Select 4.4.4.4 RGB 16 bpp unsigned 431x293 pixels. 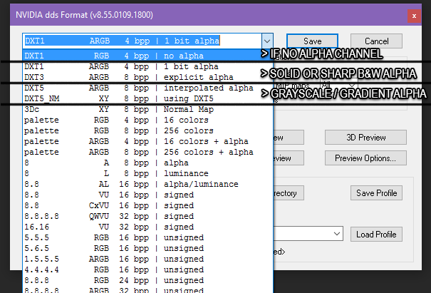(148, 270)
